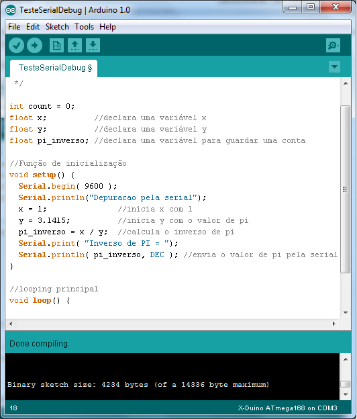The width and height of the screenshot is (357, 419).
Task: Click the Arduino logo in title bar
Action: click(11, 10)
